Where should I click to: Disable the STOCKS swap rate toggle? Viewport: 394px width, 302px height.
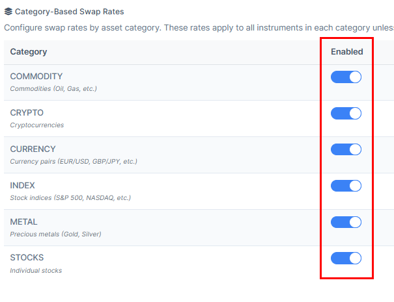[x=346, y=259]
